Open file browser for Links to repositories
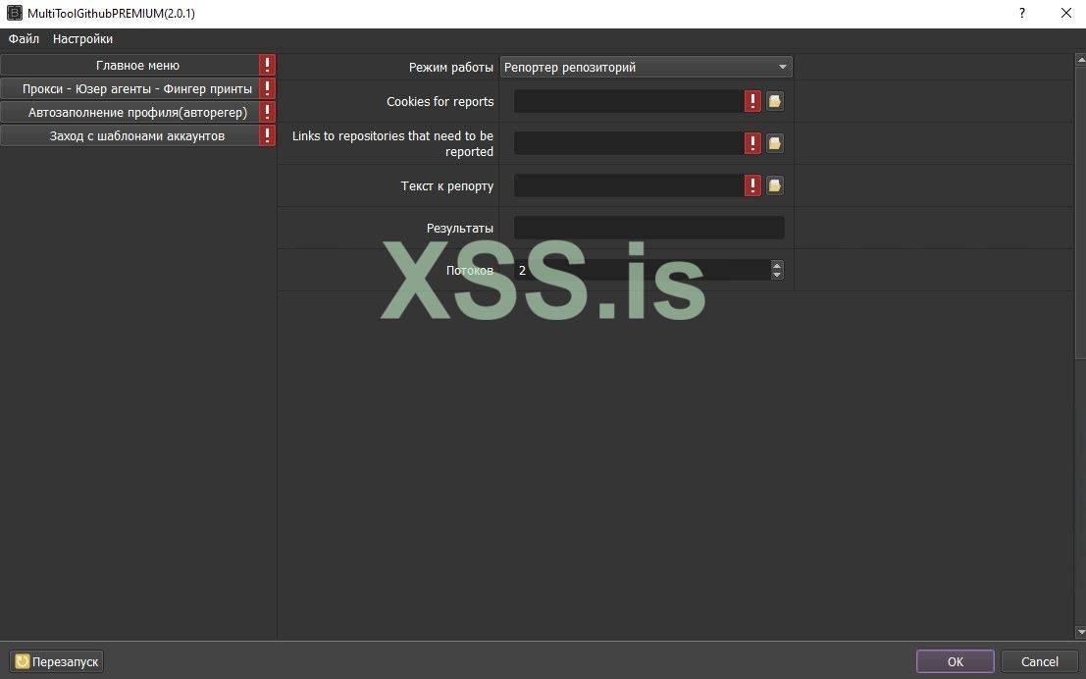The height and width of the screenshot is (679, 1086). (775, 143)
